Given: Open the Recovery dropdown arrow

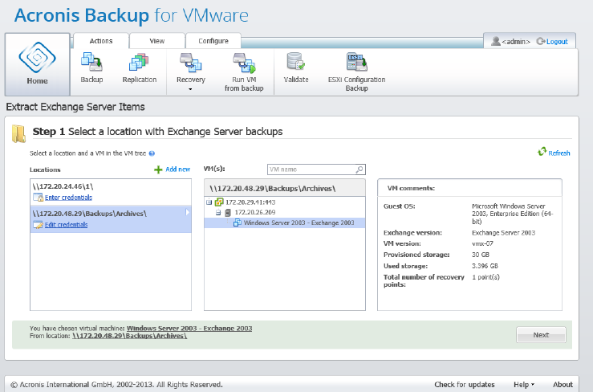Looking at the screenshot, I should click(x=190, y=89).
